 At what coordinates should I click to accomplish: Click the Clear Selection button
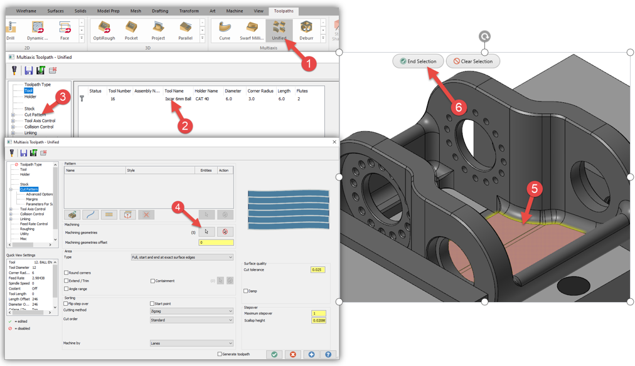[x=472, y=61]
